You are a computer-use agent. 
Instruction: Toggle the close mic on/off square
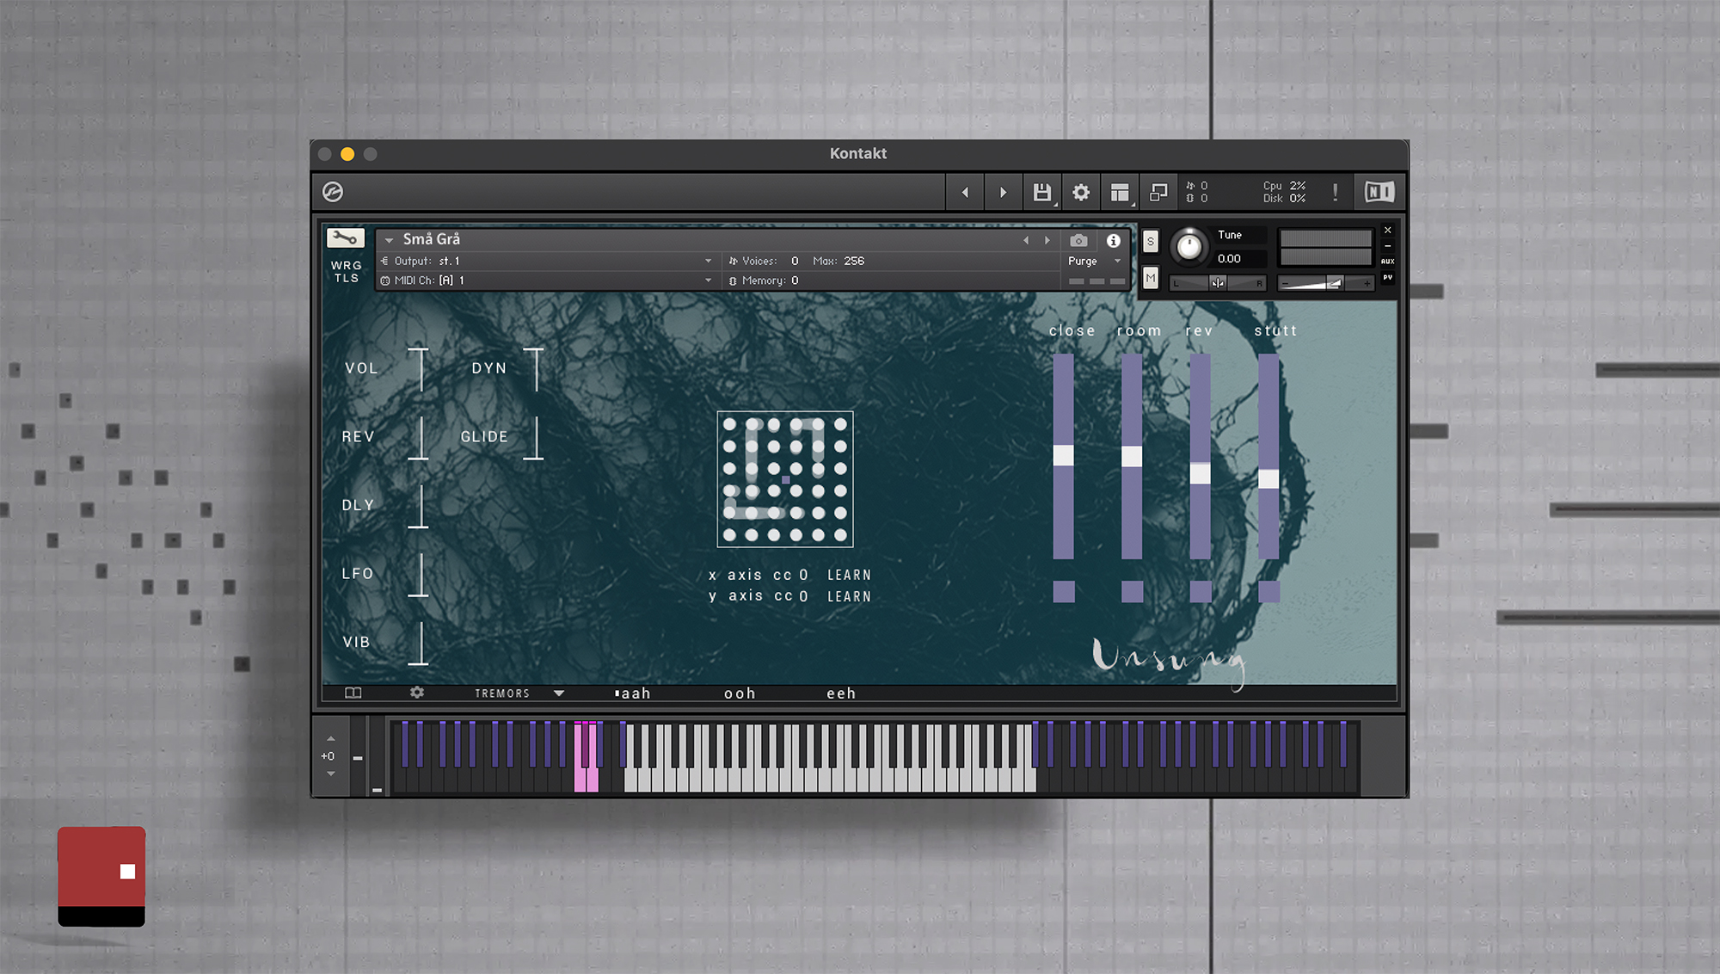click(1064, 591)
